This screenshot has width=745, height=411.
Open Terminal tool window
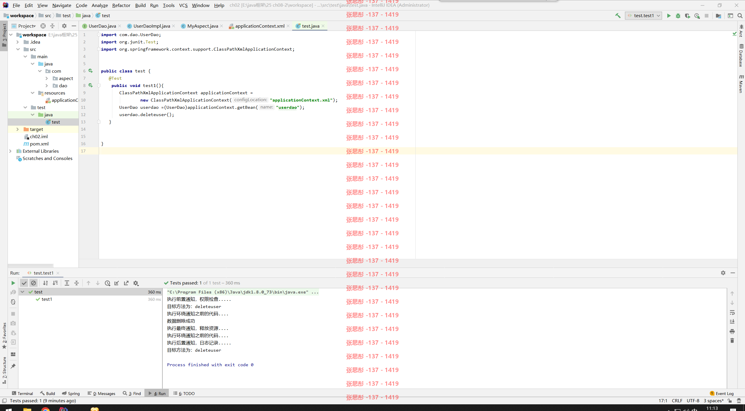(x=22, y=393)
